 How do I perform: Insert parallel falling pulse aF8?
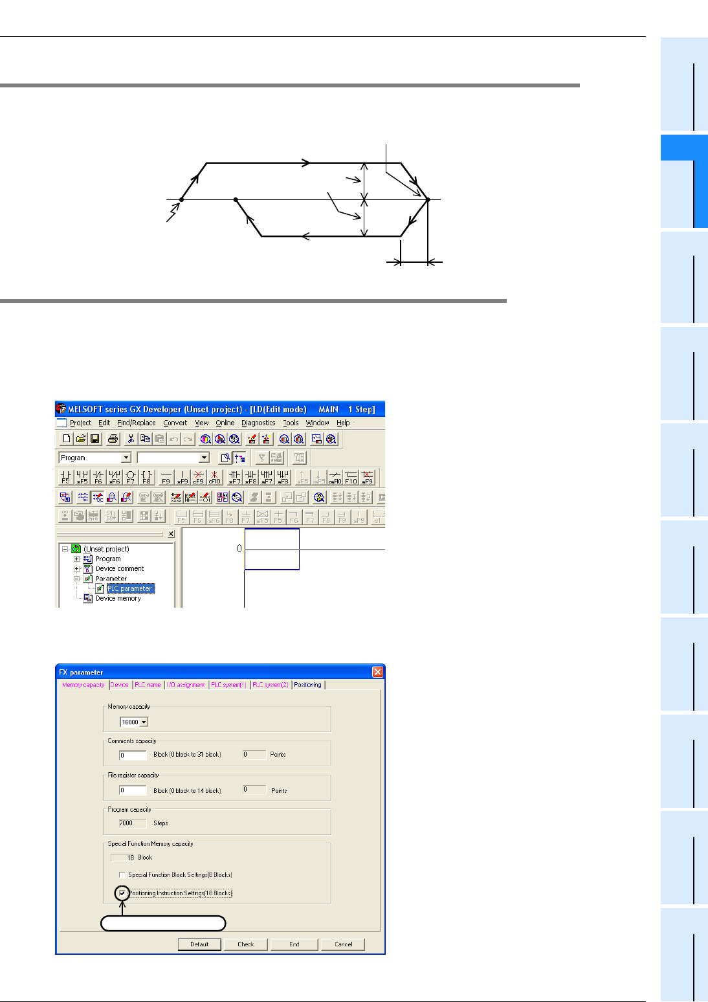tap(283, 477)
